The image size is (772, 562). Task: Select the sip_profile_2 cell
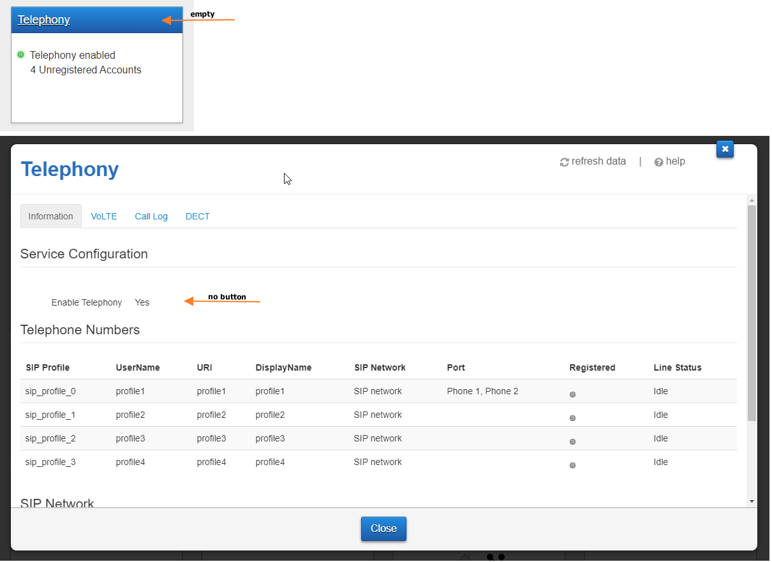click(50, 438)
